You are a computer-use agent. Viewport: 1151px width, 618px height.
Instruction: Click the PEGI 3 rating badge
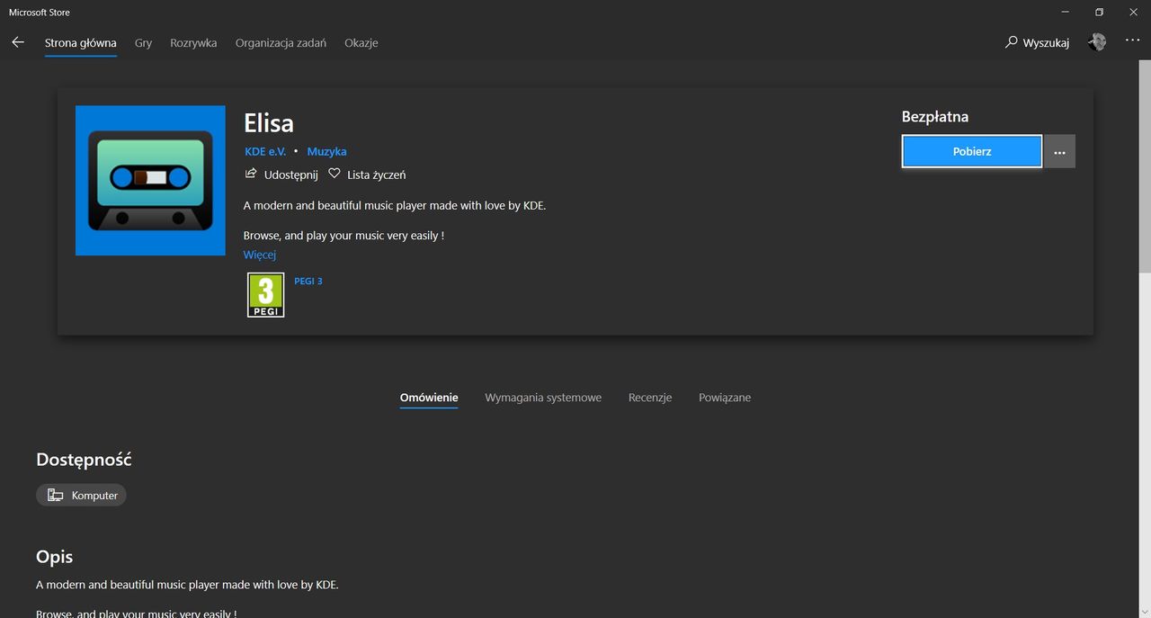coord(266,295)
